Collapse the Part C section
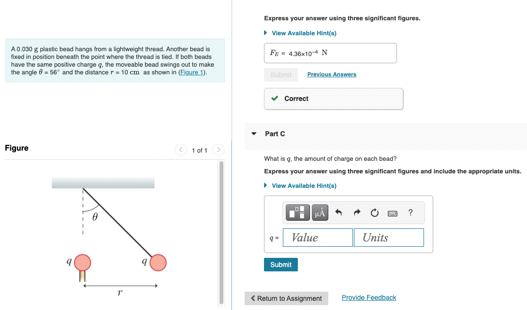Viewport: 527px width, 310px height. coord(254,134)
